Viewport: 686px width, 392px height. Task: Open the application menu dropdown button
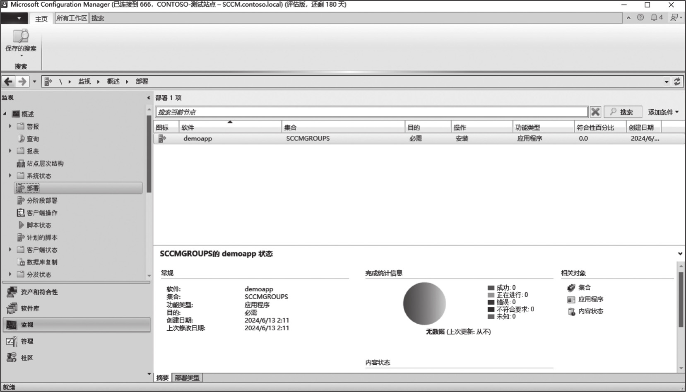pyautogui.click(x=14, y=18)
